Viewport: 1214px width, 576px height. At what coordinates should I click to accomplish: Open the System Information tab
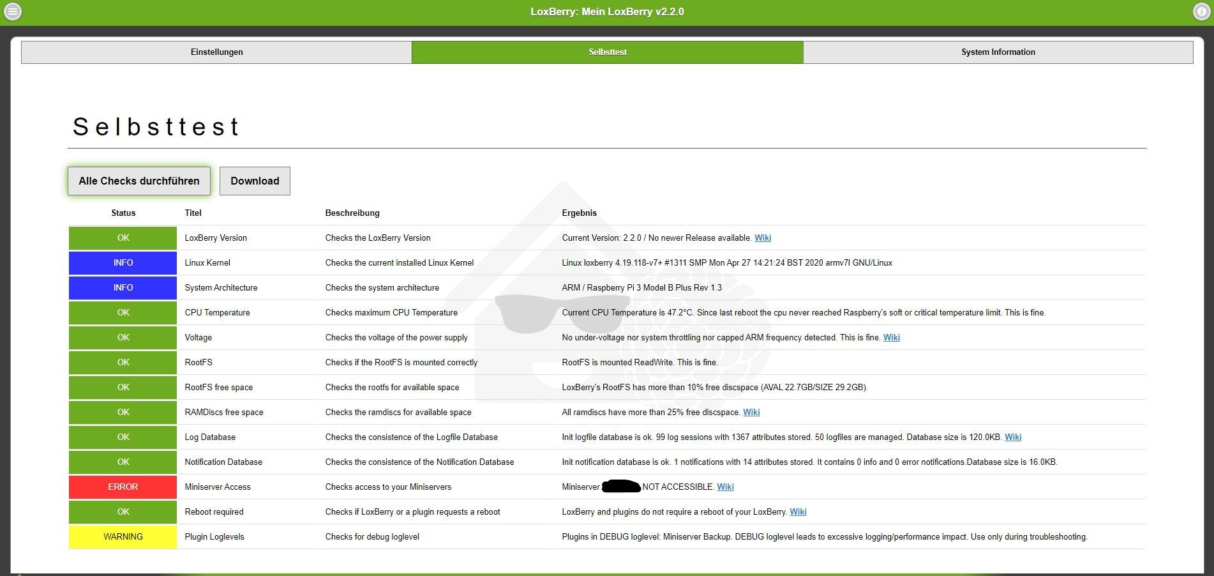[x=998, y=52]
